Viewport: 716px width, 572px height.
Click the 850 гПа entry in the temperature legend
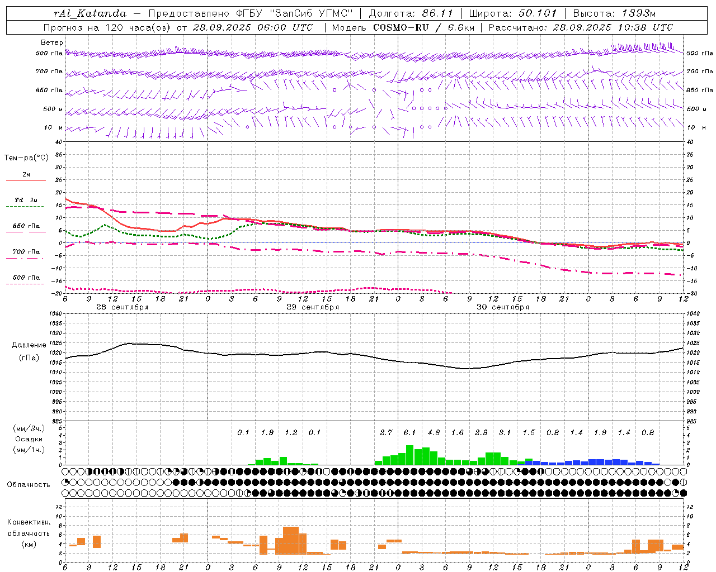[26, 226]
